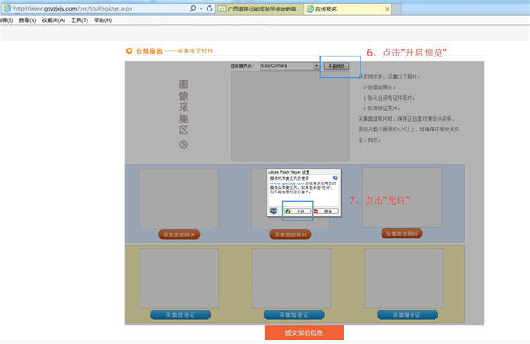Click the 采集驾驶证 button
Viewport: 530px width, 344px height.
[x=294, y=315]
